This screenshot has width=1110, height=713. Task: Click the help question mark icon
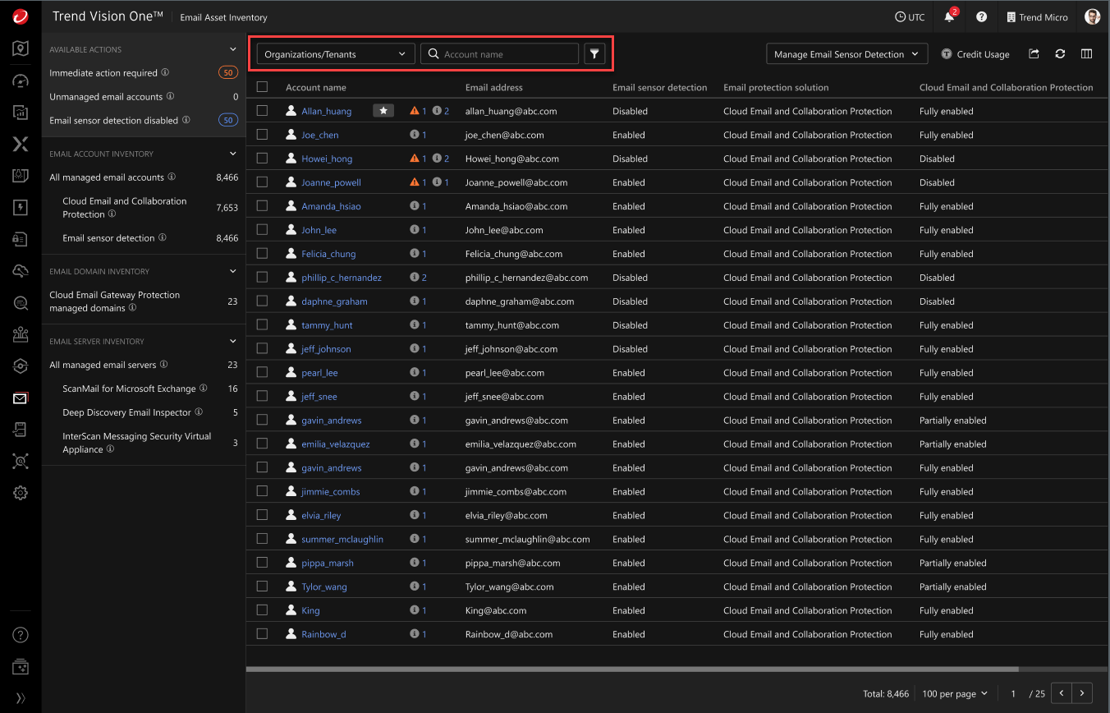pos(981,17)
